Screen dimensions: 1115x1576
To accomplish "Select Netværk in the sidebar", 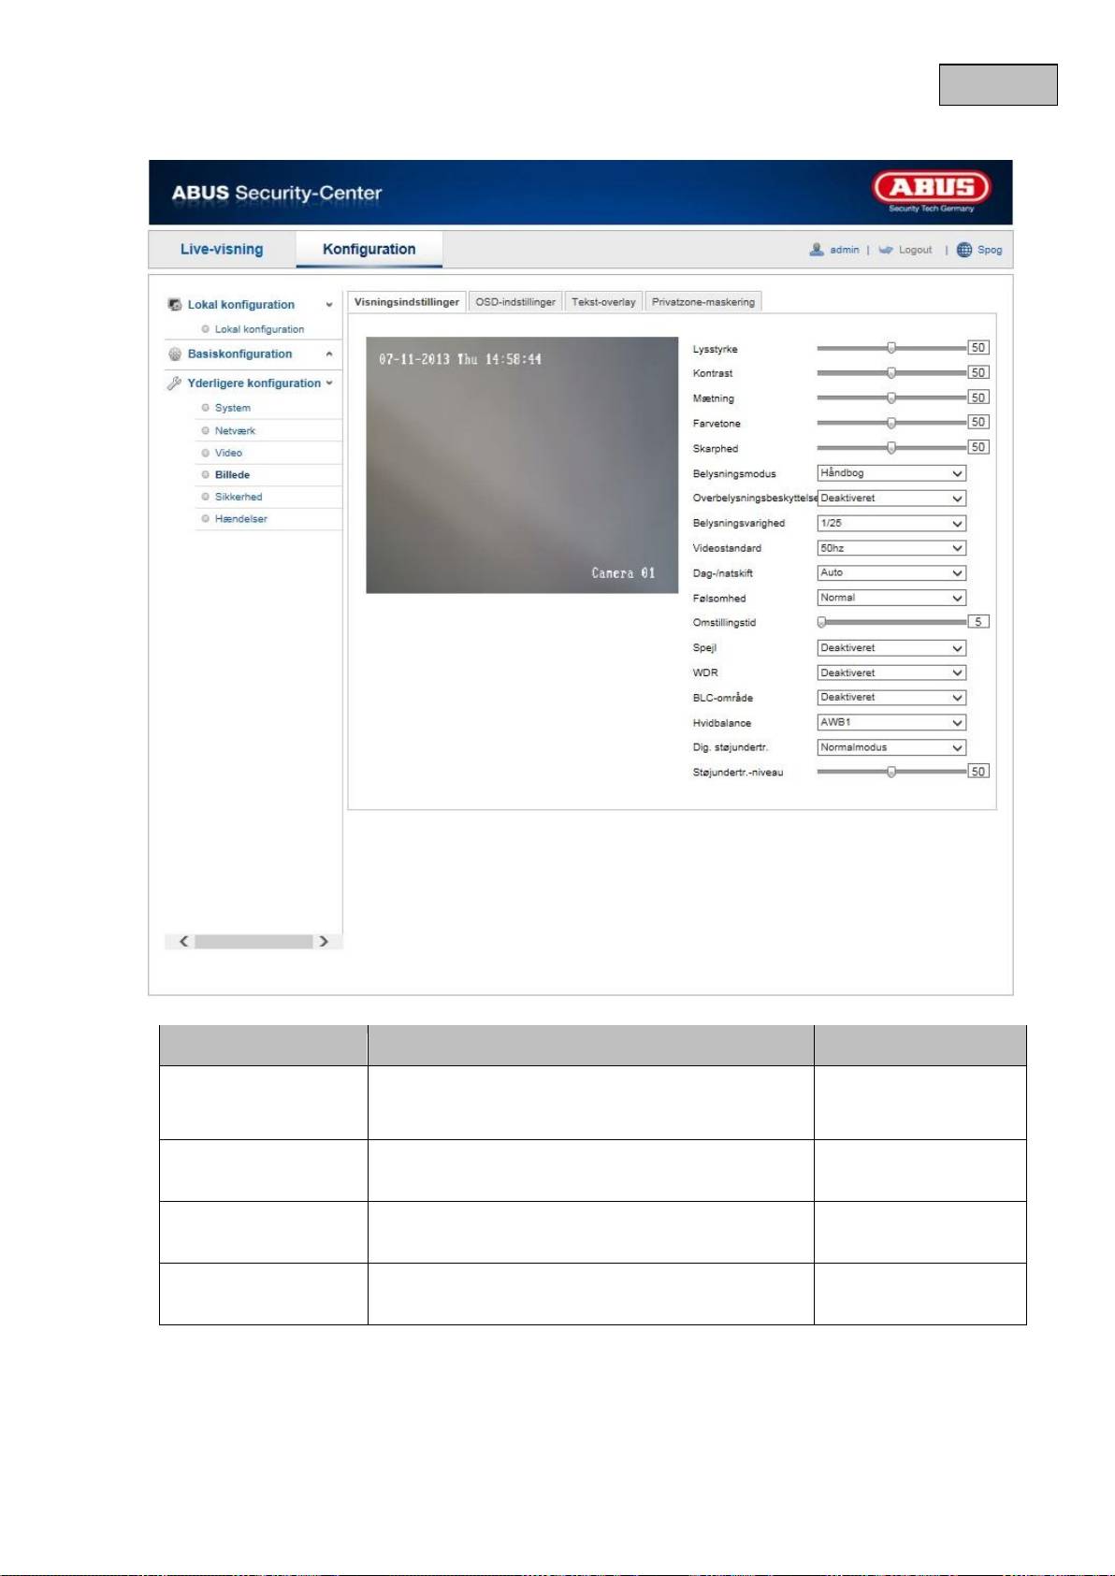I will tap(235, 431).
